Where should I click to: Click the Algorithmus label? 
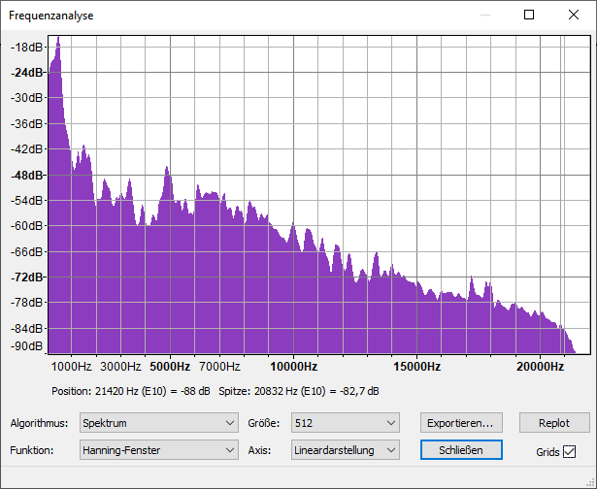point(39,423)
